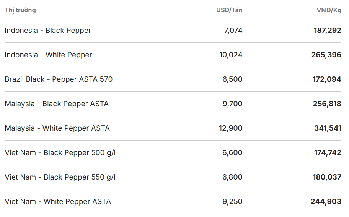Click Brazil Black - Pepper ASTA 570
Viewport: 349px width, 217px height.
[x=59, y=79]
